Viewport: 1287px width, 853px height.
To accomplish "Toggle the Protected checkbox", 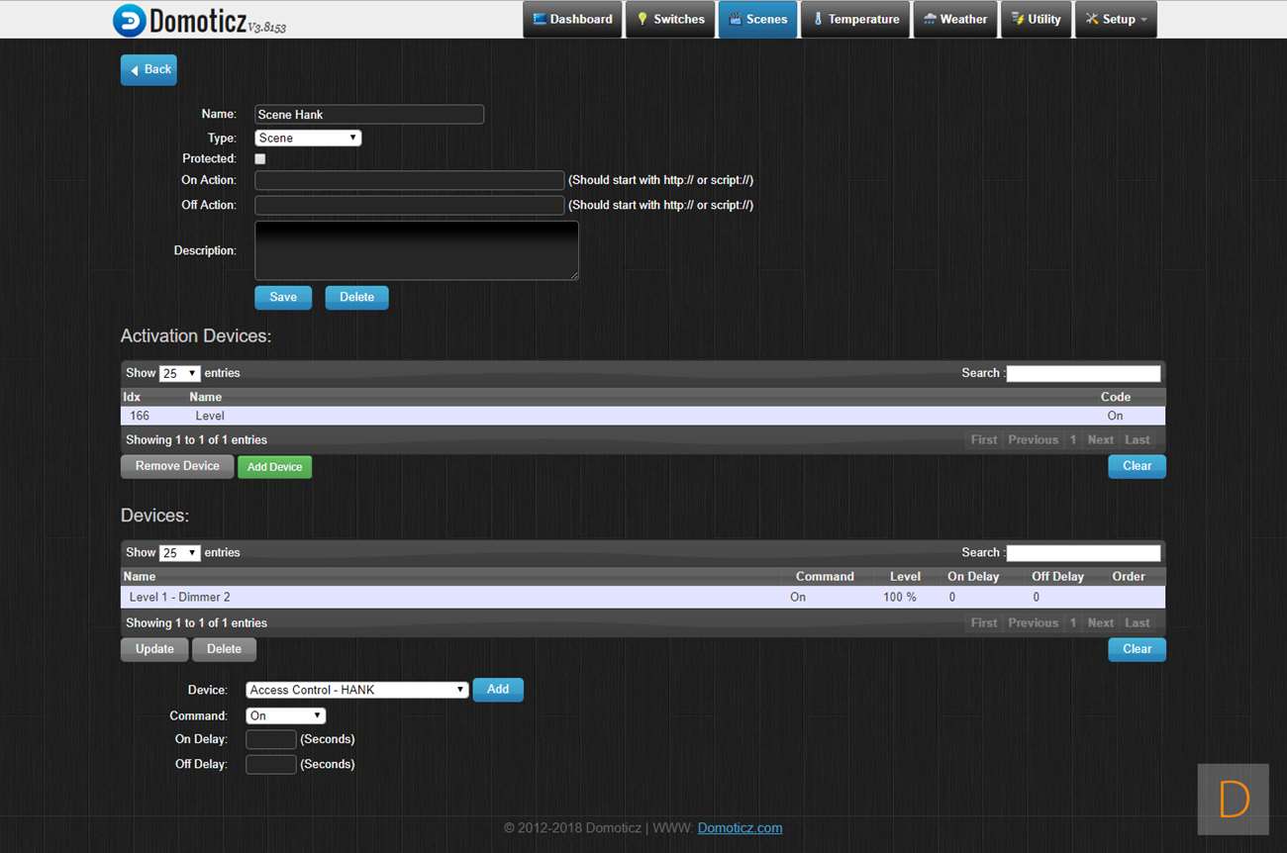I will point(260,159).
